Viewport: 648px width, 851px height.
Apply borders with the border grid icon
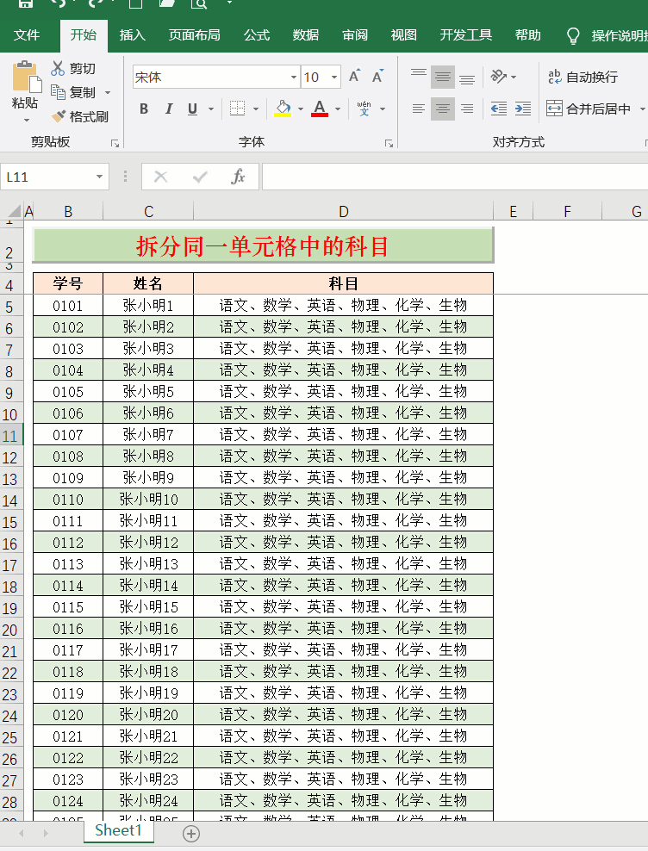[x=237, y=109]
